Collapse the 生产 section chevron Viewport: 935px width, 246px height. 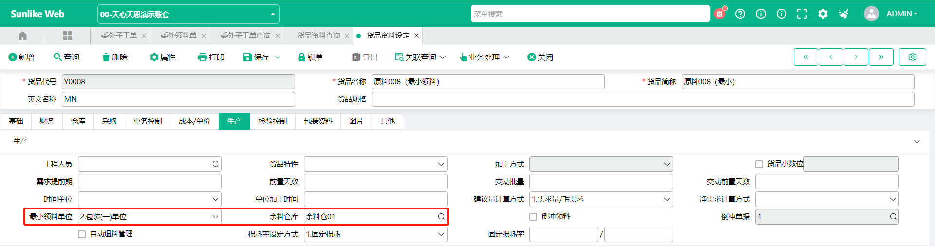click(917, 142)
